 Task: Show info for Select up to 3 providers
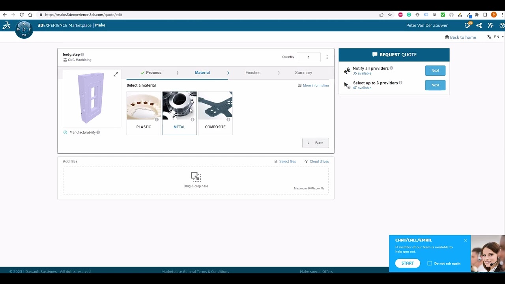pos(400,83)
